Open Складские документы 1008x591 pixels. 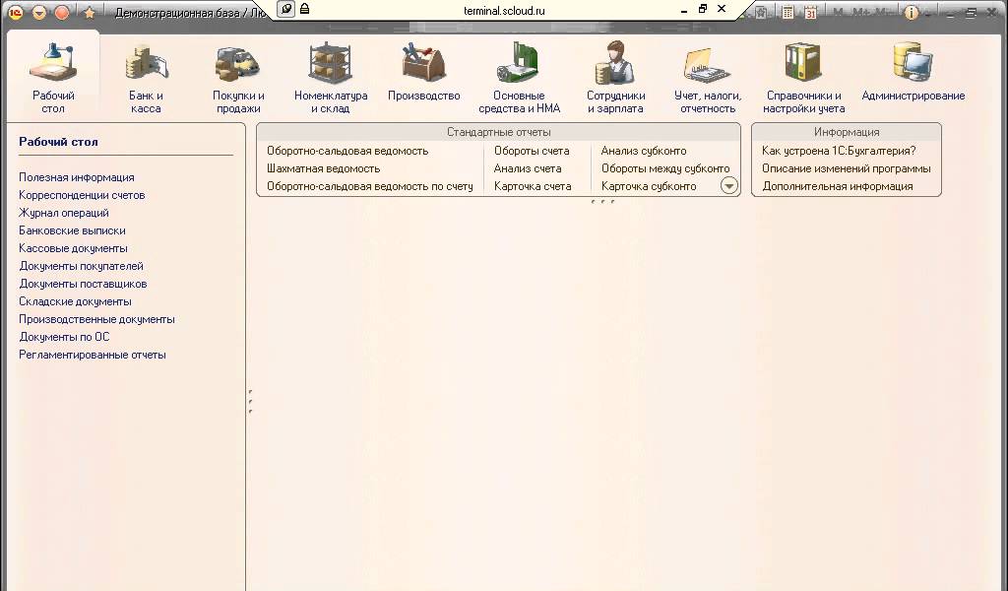coord(75,301)
